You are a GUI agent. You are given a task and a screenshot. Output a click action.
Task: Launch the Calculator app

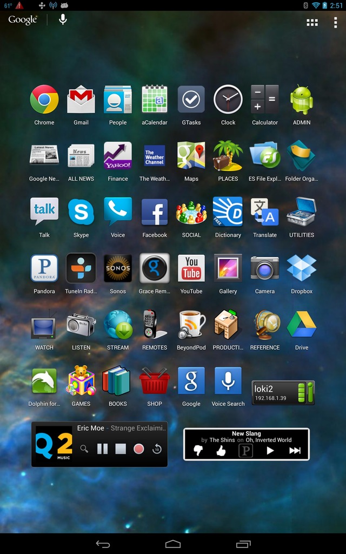(x=265, y=100)
